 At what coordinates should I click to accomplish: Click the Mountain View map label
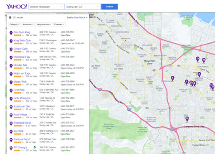[150, 62]
